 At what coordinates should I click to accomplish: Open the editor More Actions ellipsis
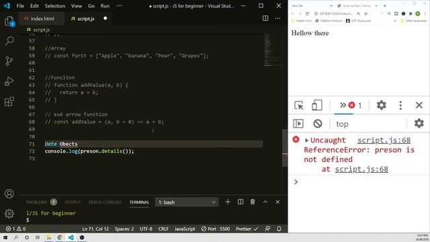277,18
